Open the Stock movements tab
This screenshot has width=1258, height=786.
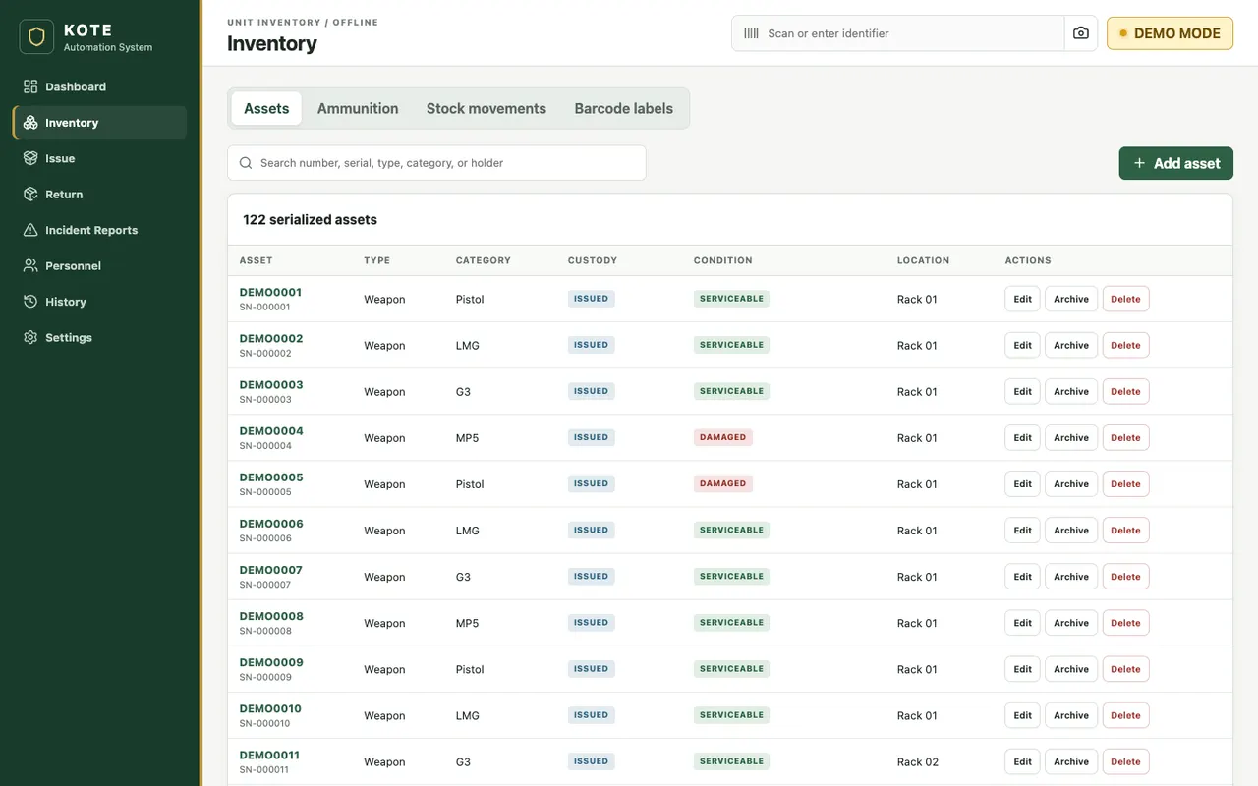point(486,108)
